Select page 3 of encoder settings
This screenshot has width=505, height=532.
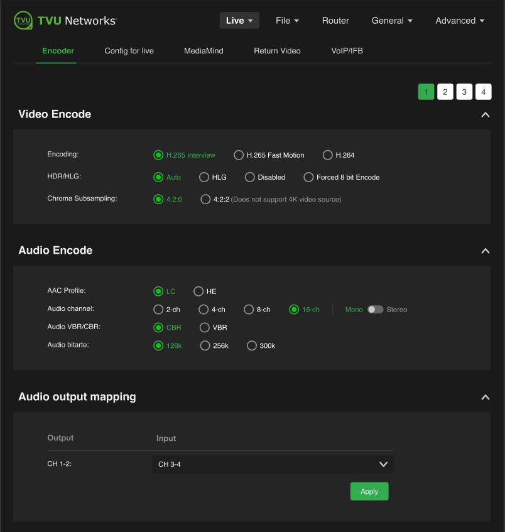pyautogui.click(x=464, y=91)
